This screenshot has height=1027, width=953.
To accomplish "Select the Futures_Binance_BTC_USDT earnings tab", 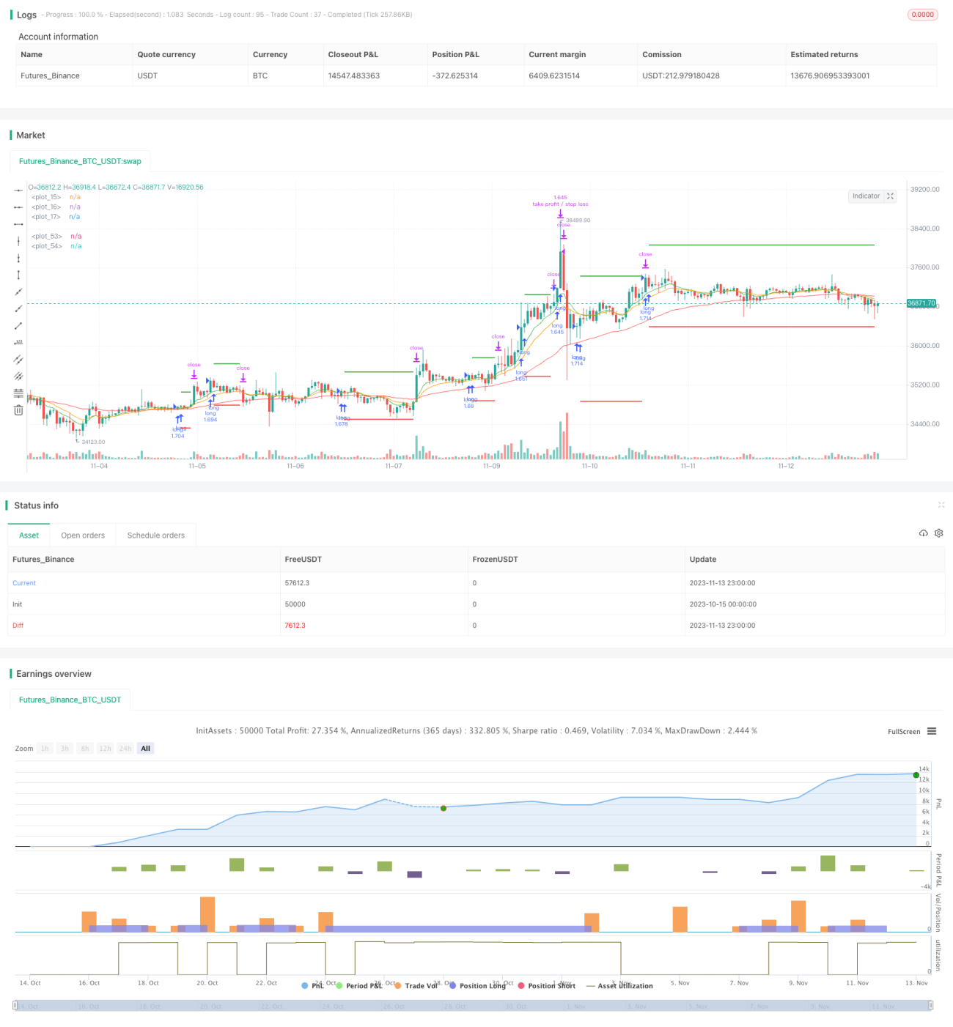I will (70, 700).
